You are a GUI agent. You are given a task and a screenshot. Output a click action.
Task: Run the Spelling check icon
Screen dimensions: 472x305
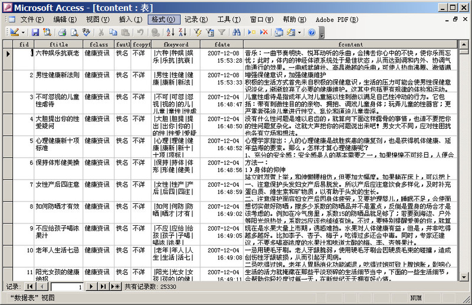pos(86,32)
